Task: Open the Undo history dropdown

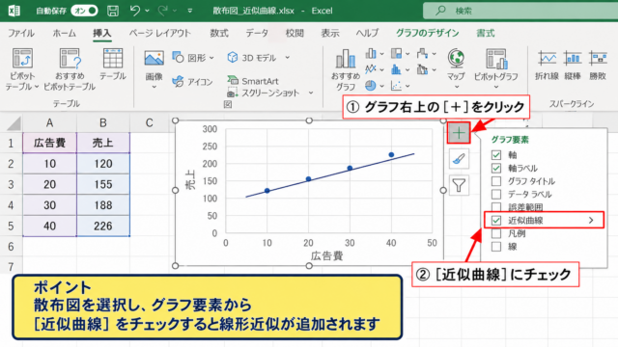Action: tap(147, 11)
